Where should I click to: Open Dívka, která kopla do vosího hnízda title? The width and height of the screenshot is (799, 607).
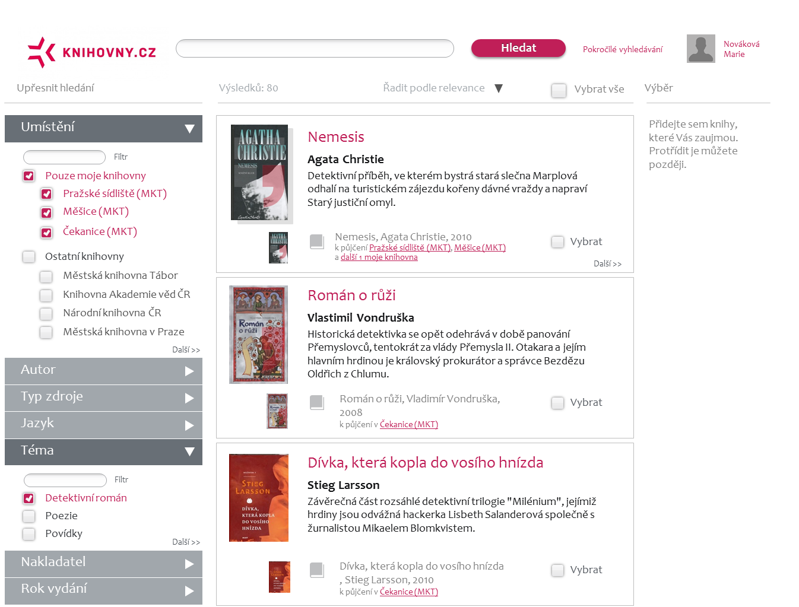(x=425, y=462)
